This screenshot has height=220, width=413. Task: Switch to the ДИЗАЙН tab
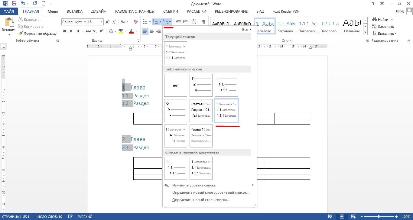(99, 11)
